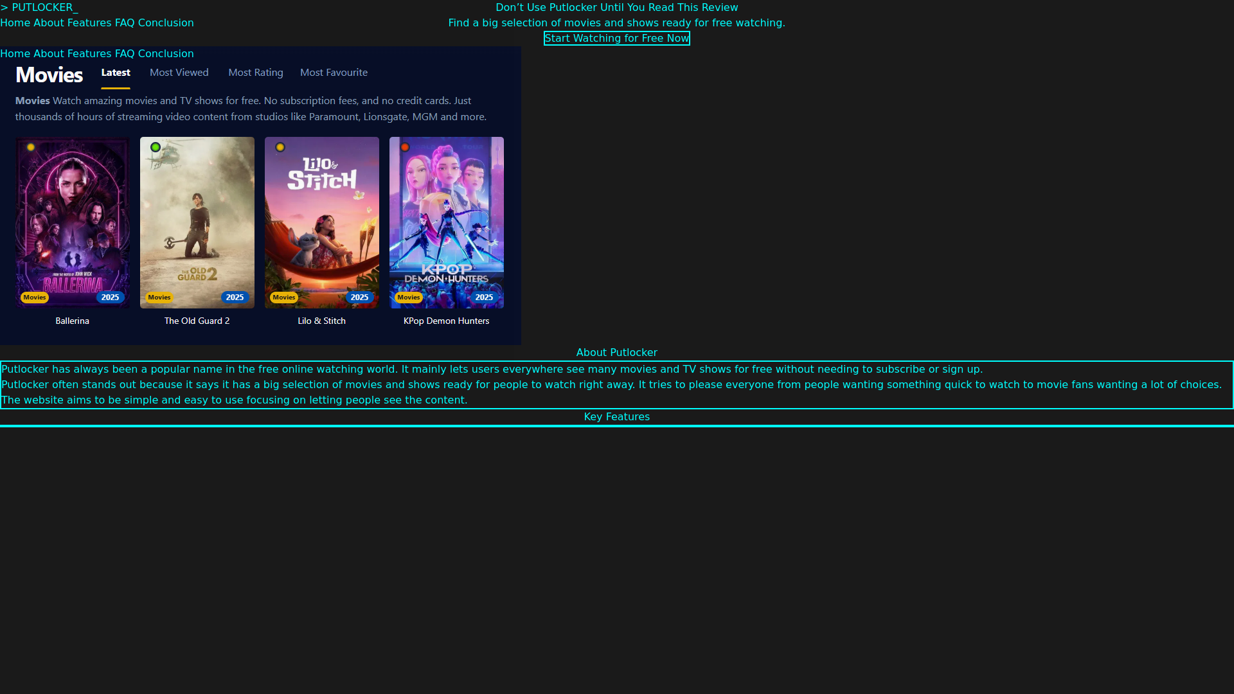Click the > PUTLOCKER_ site logo
Image resolution: width=1234 pixels, height=694 pixels.
click(x=39, y=8)
